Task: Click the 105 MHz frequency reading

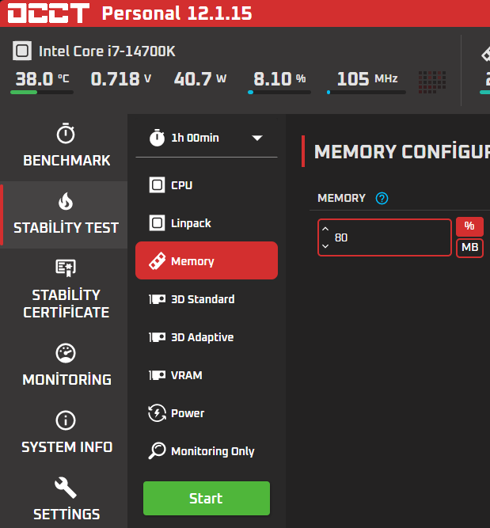Action: coord(367,79)
